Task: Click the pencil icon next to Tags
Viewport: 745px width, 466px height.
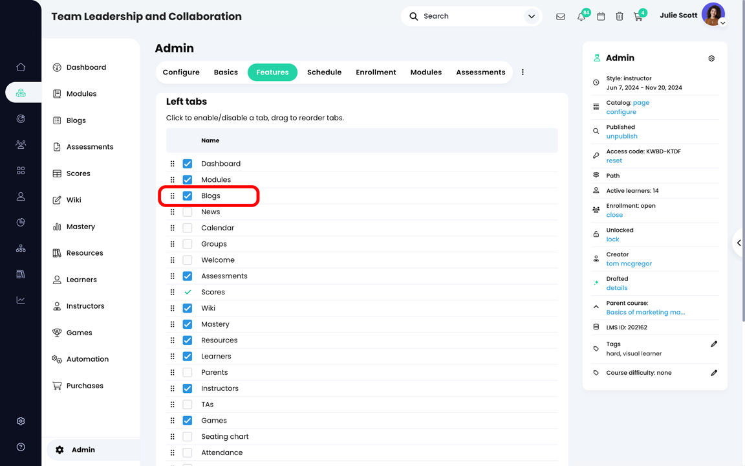Action: click(x=714, y=344)
